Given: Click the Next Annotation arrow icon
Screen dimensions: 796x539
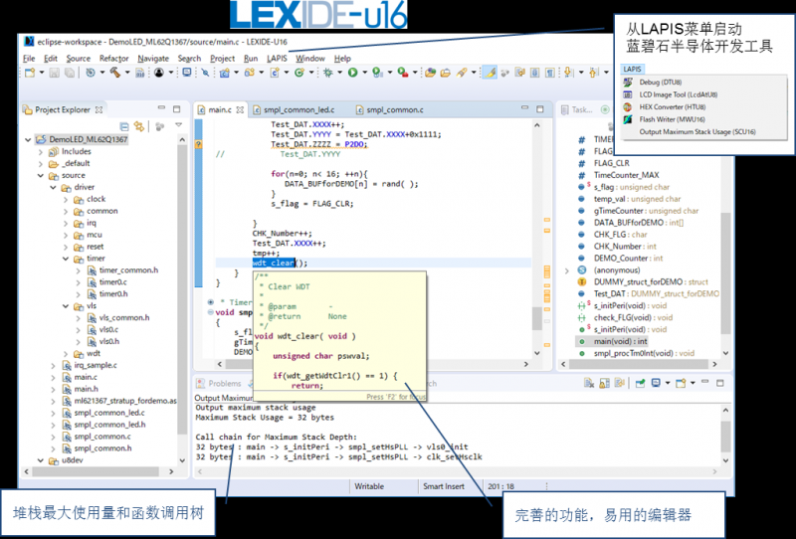Looking at the screenshot, I should (x=568, y=73).
